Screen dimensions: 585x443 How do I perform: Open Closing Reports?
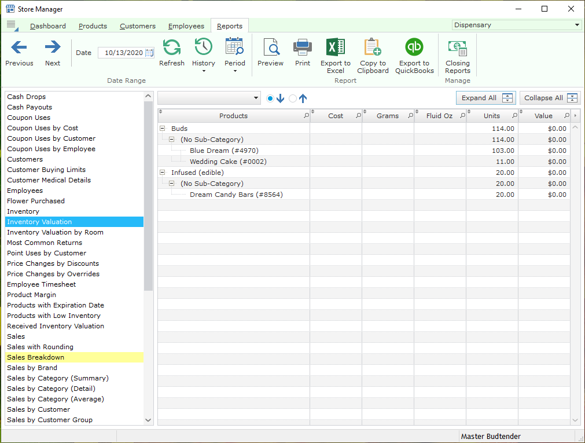[457, 52]
